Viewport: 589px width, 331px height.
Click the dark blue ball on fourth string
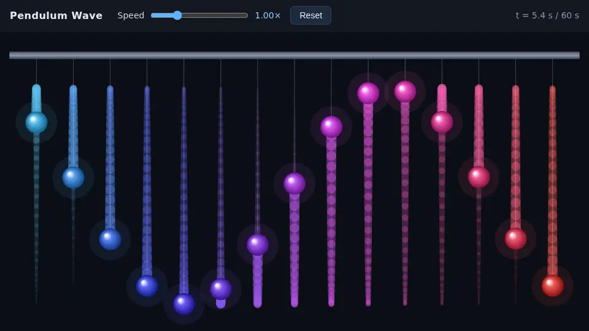tap(147, 286)
